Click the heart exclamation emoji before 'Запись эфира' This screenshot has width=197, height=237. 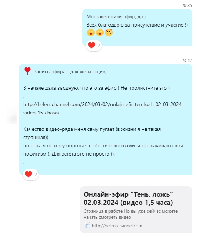click(27, 71)
